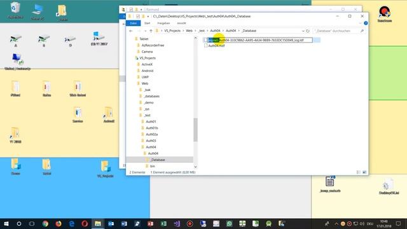The image size is (407, 229).
Task: Select _test in the address breadcrumb
Action: pyautogui.click(x=202, y=31)
